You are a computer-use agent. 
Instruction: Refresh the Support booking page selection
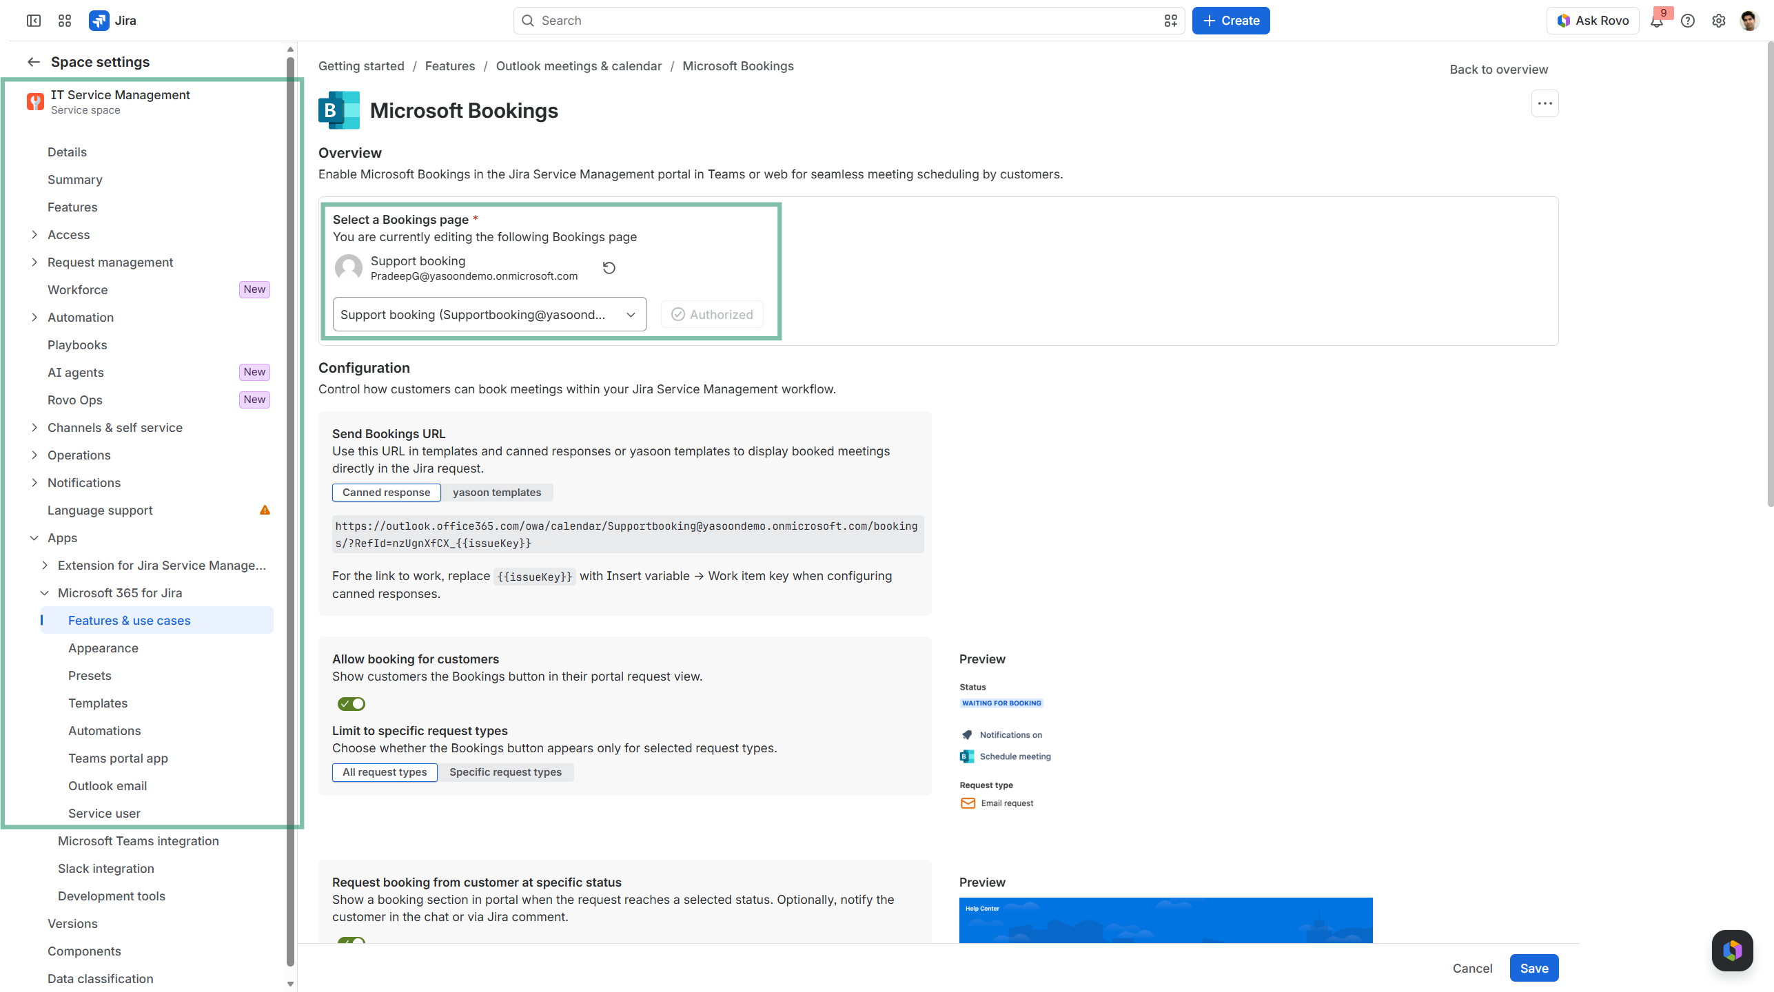609,267
